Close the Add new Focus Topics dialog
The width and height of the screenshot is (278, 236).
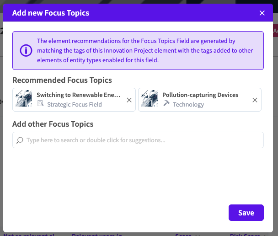point(262,13)
